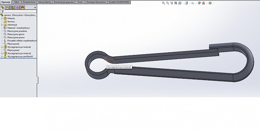Click the Zoom to Fit icon
Viewport: 260px width, 131px height.
point(163,3)
